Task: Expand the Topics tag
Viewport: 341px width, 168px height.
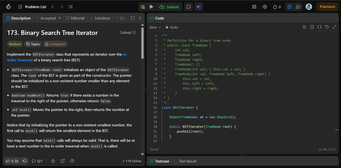Action: coord(33,44)
